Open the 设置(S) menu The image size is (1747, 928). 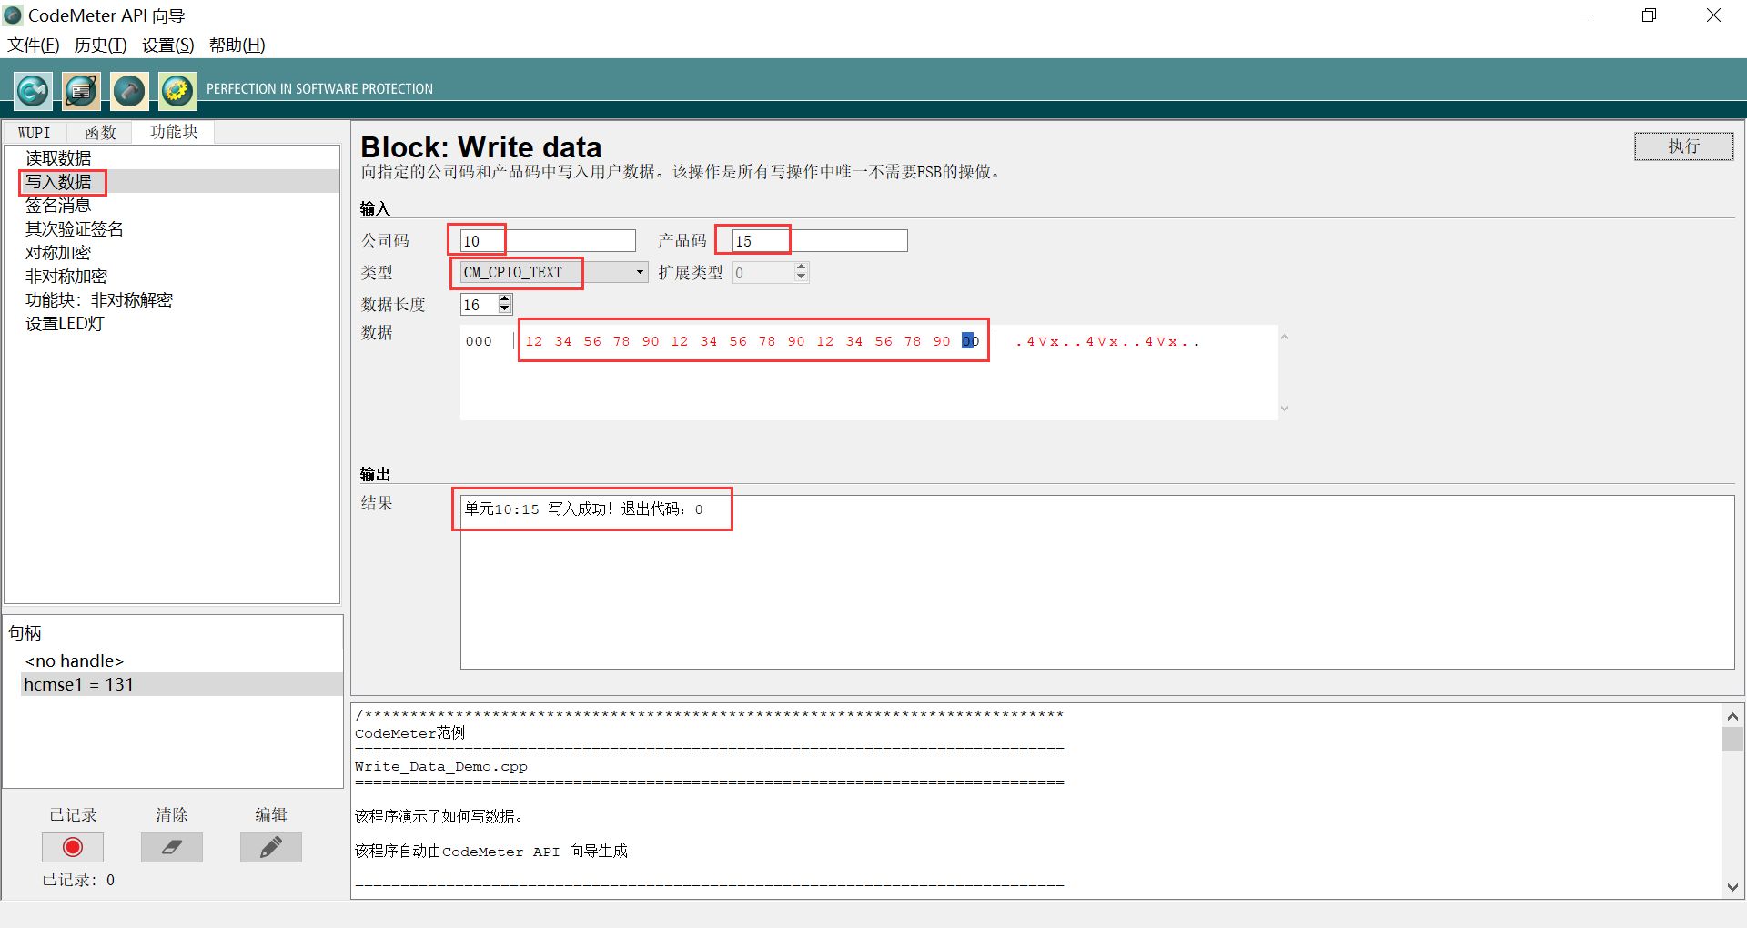point(168,45)
